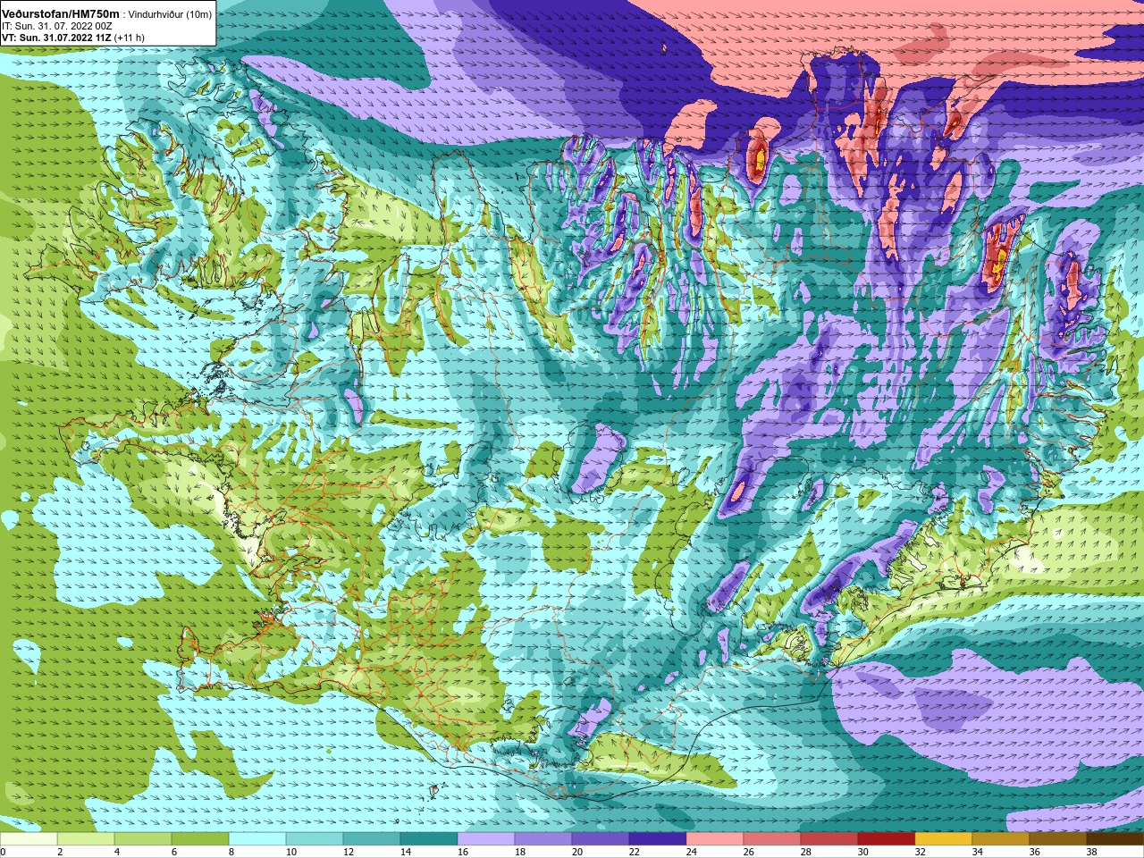Pick the legend swatch between 2 and 4
The height and width of the screenshot is (858, 1144).
(x=86, y=839)
